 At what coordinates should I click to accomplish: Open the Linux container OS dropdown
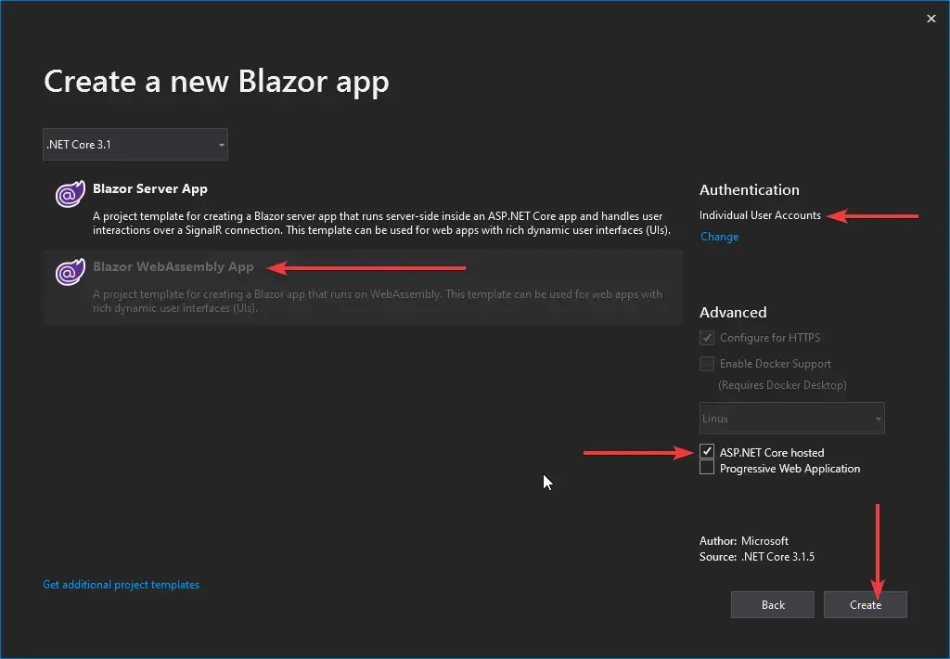coord(791,418)
